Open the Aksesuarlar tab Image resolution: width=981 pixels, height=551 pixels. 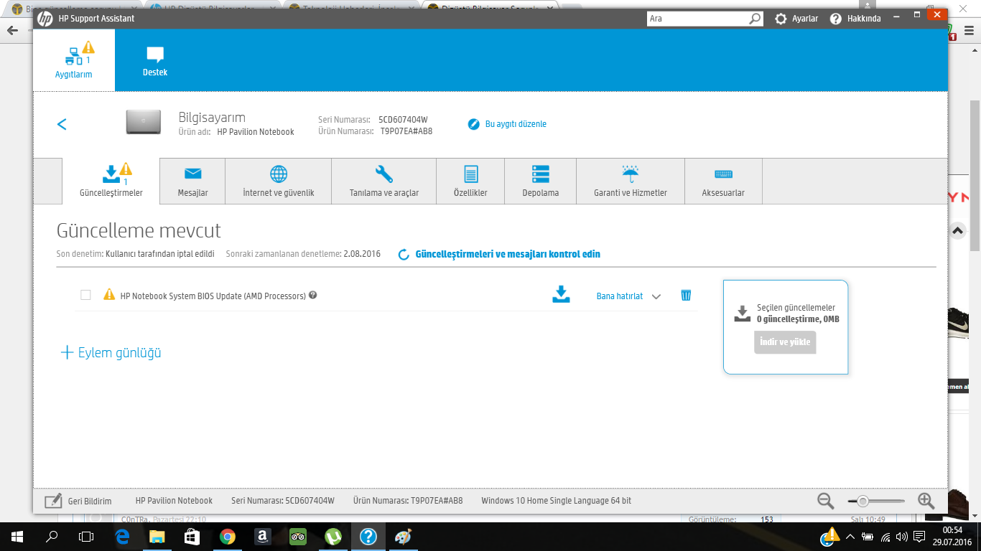click(x=723, y=181)
